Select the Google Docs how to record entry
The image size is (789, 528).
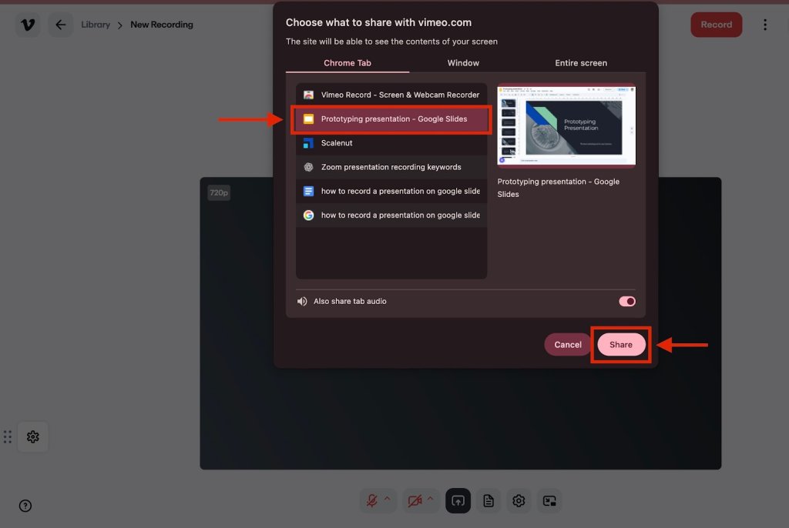[x=391, y=191]
